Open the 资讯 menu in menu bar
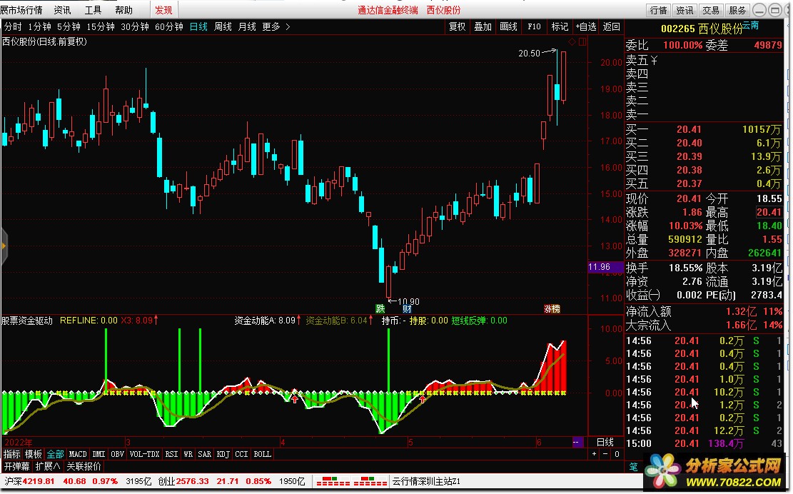The width and height of the screenshot is (793, 494). click(62, 9)
